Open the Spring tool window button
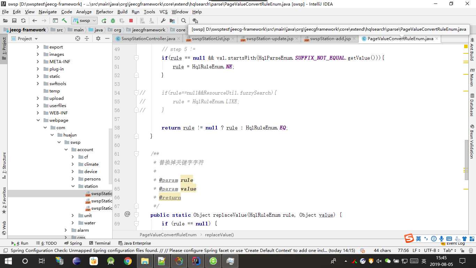This screenshot has width=476, height=268. (73, 243)
